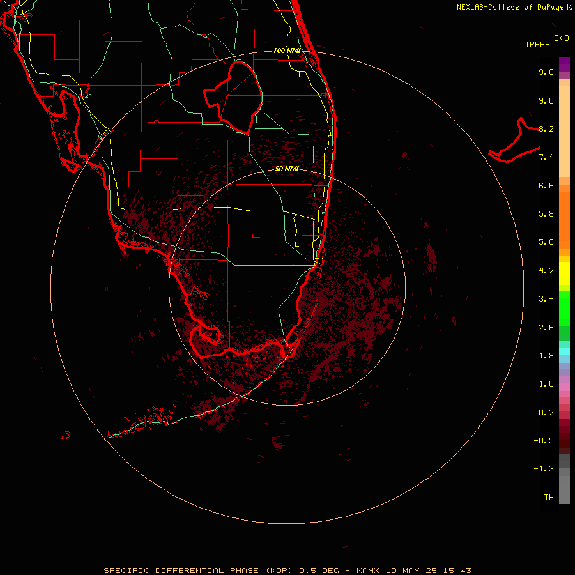575x575 pixels.
Task: Click the 6.6 legend value
Action: [x=546, y=185]
